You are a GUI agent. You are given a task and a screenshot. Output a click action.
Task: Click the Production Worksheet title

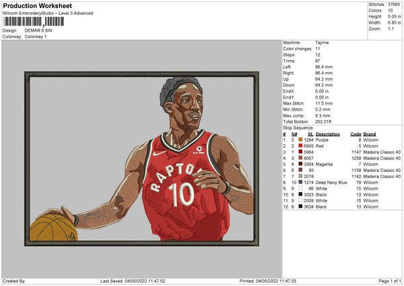point(37,6)
